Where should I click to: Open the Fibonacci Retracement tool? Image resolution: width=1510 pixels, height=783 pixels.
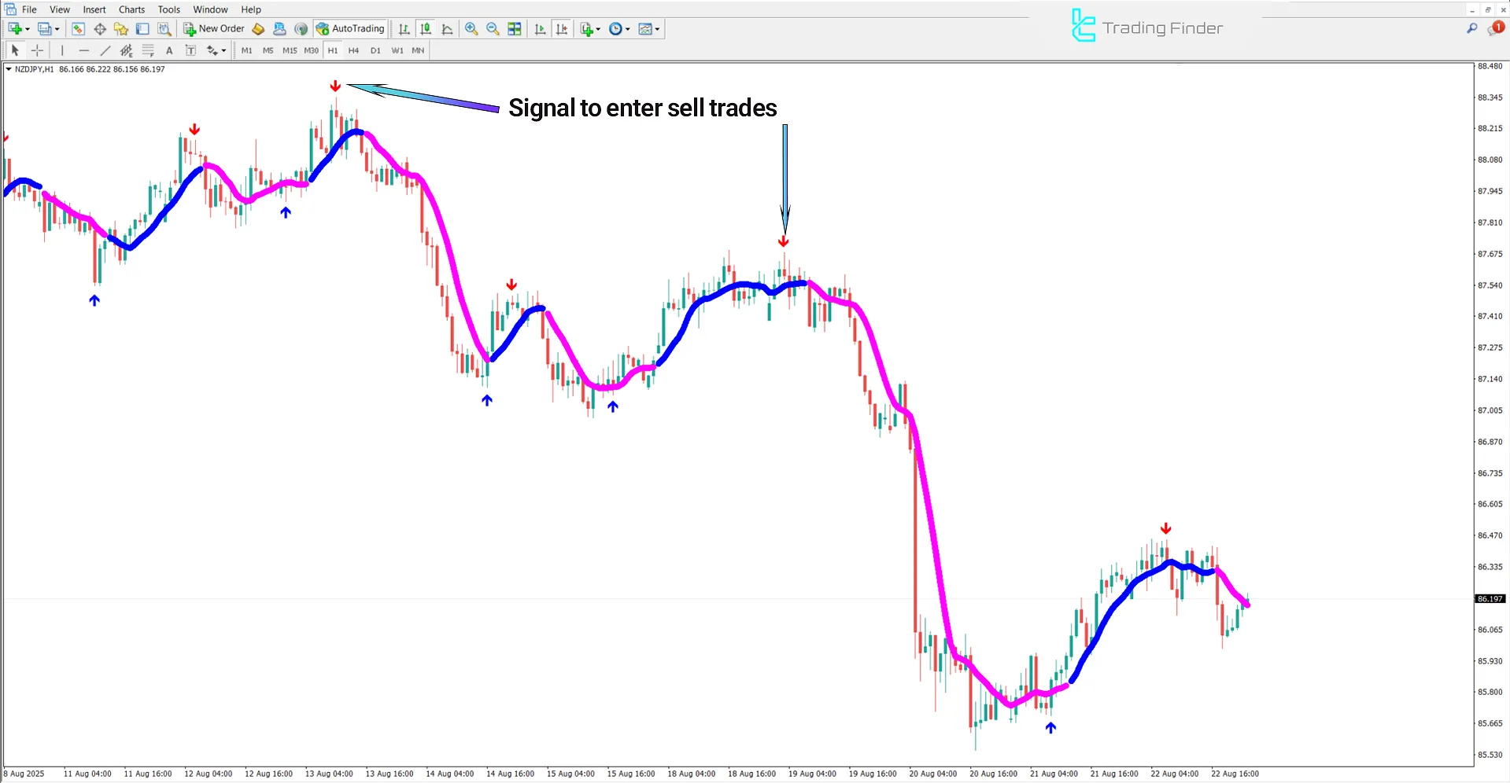[148, 50]
